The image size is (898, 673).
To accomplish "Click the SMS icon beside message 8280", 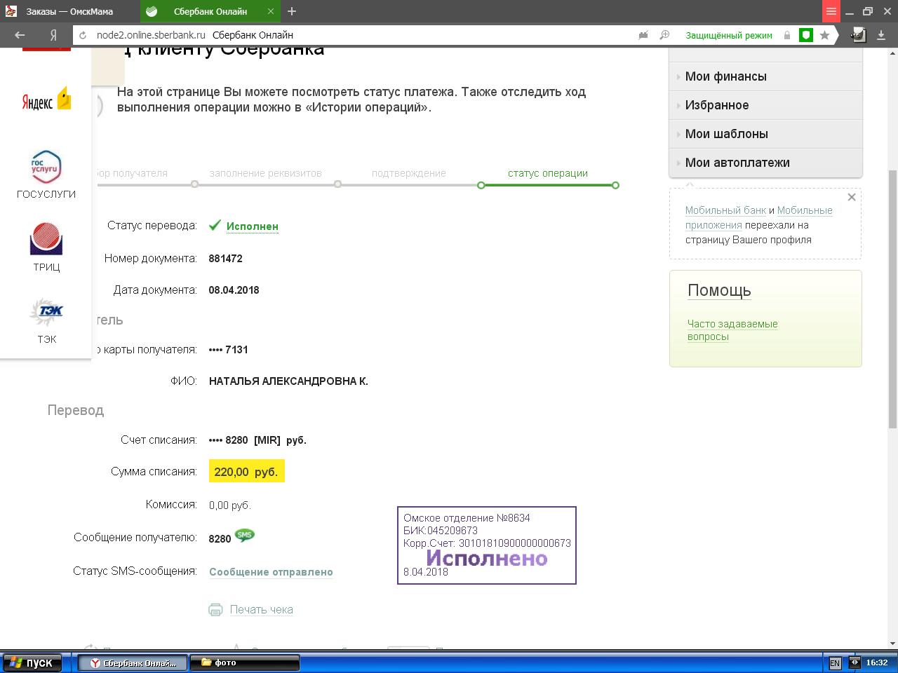I will click(245, 535).
